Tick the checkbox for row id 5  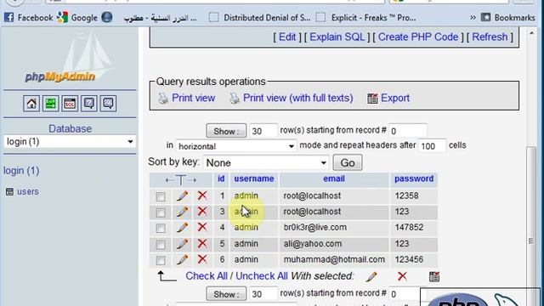coord(161,245)
